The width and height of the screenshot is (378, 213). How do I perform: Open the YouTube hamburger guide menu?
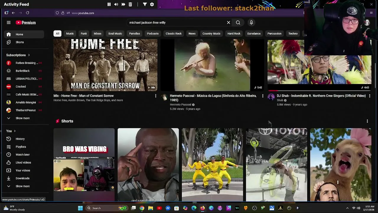point(9,22)
